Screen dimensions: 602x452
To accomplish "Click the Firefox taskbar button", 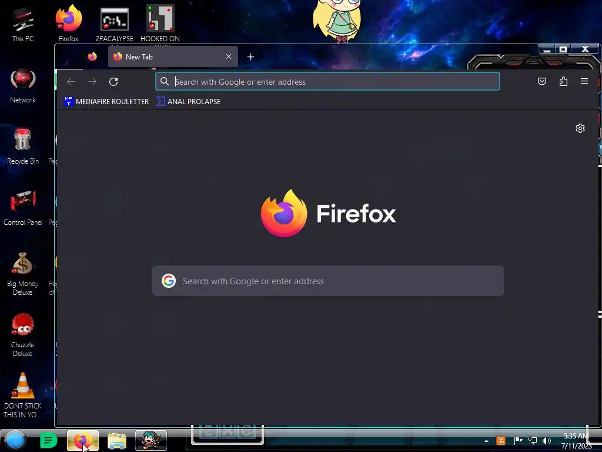I will 82,440.
